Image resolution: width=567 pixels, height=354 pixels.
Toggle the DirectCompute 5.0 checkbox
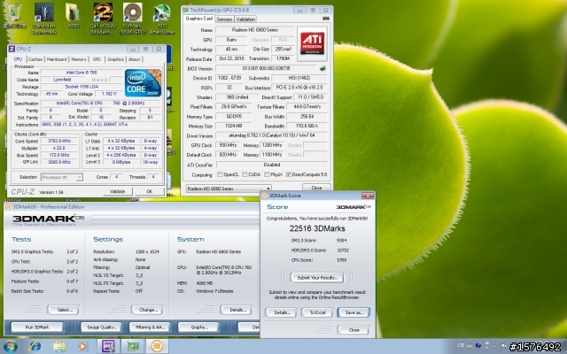(x=288, y=174)
